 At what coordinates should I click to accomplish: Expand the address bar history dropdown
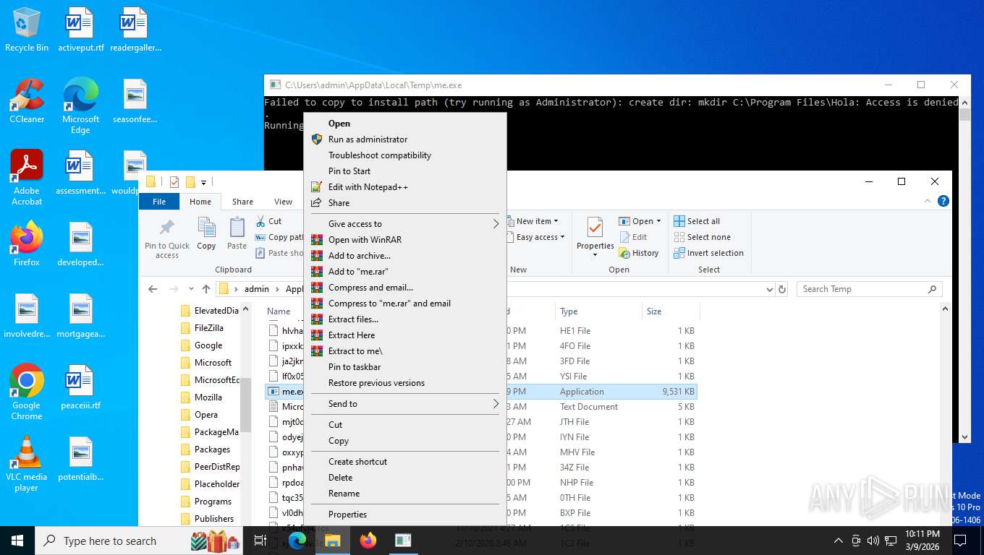coord(769,289)
